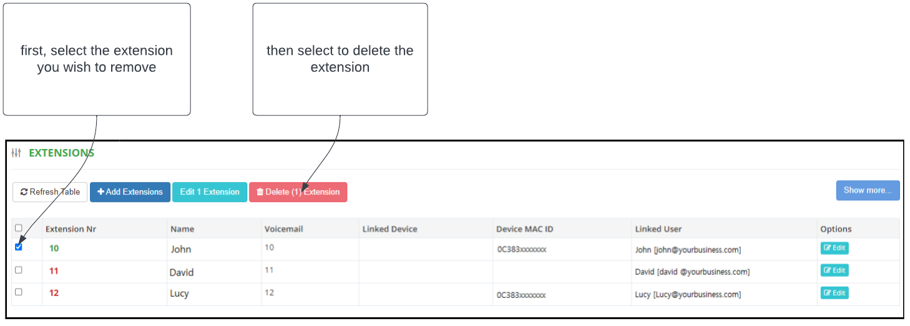Image resolution: width=910 pixels, height=326 pixels.
Task: Open the Show more... button
Action: (x=868, y=190)
